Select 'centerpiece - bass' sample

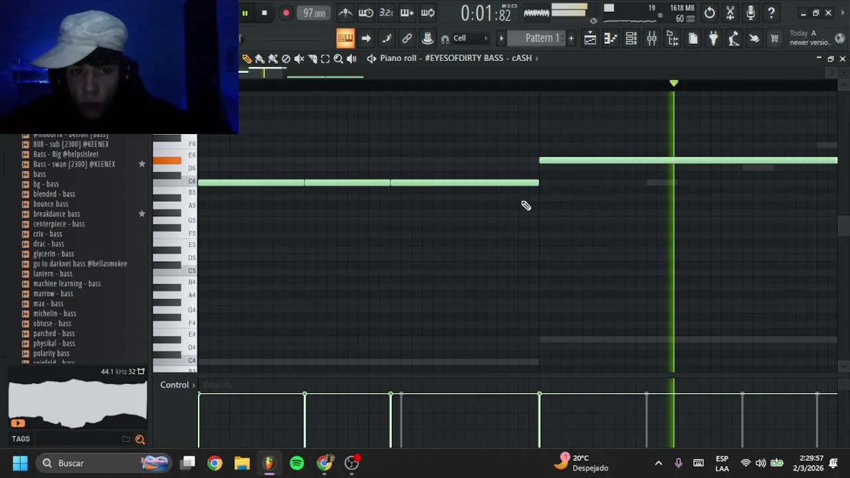(x=59, y=224)
